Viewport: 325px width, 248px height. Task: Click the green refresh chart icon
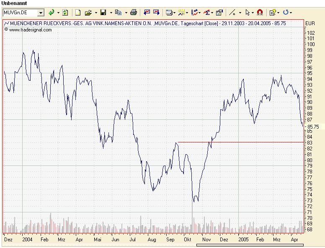65,13
